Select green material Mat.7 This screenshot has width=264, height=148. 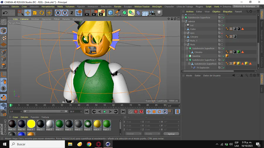[x=60, y=125]
